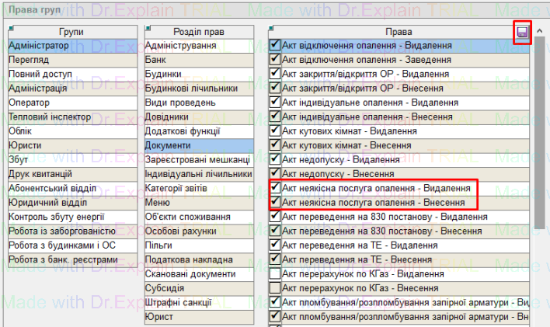Click corner marker in Групи column header
The width and height of the screenshot is (550, 327).
point(11,29)
